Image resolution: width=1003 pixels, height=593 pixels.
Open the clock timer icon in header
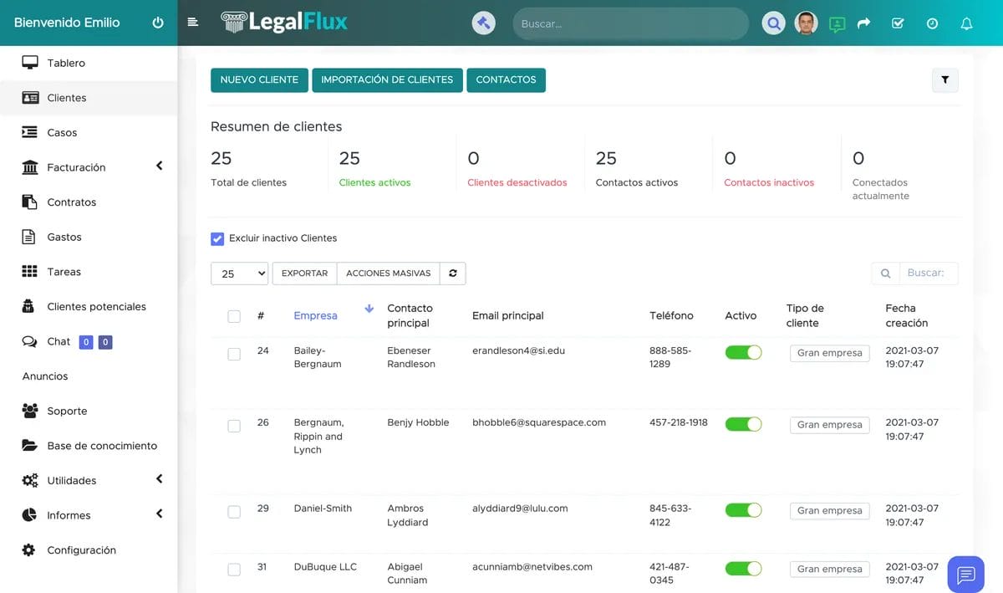point(932,23)
